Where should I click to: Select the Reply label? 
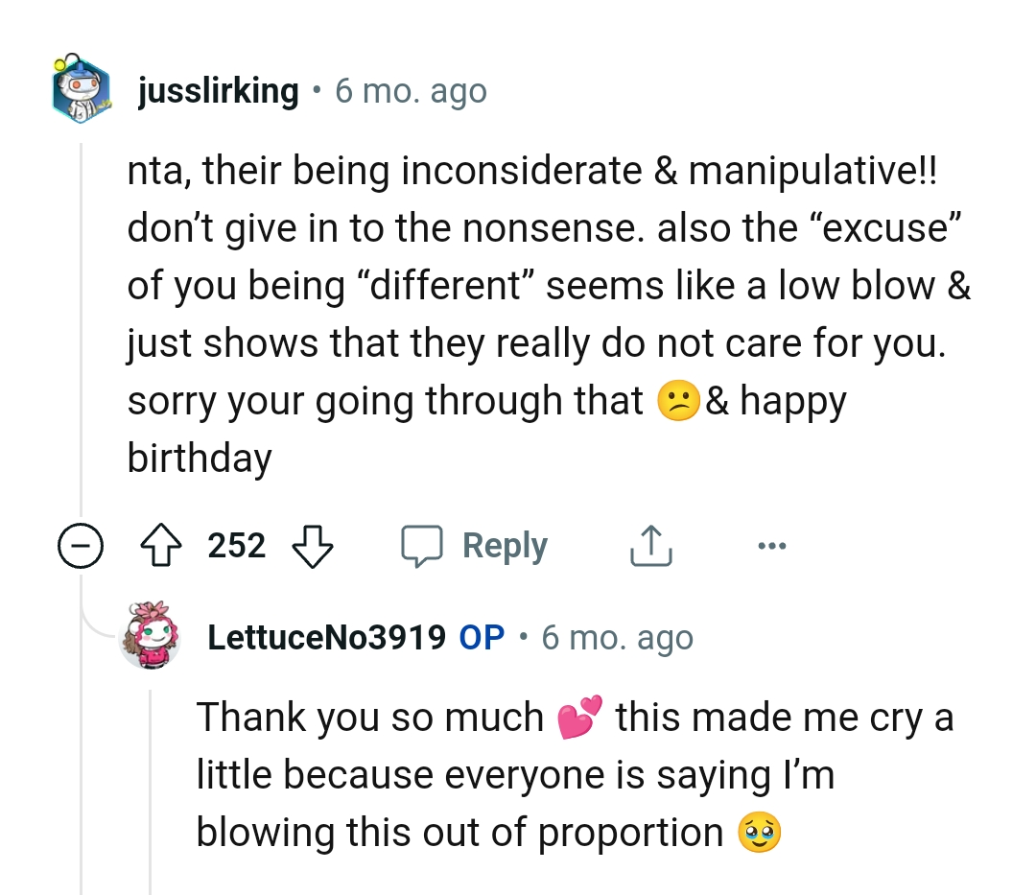(505, 545)
